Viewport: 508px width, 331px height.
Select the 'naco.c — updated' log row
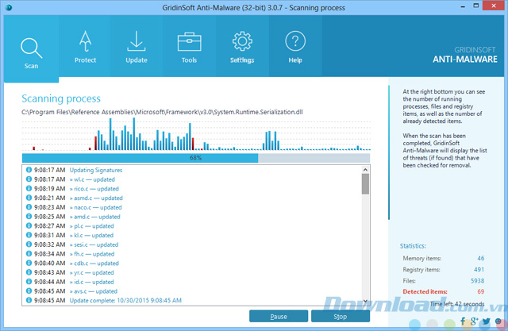coord(94,207)
